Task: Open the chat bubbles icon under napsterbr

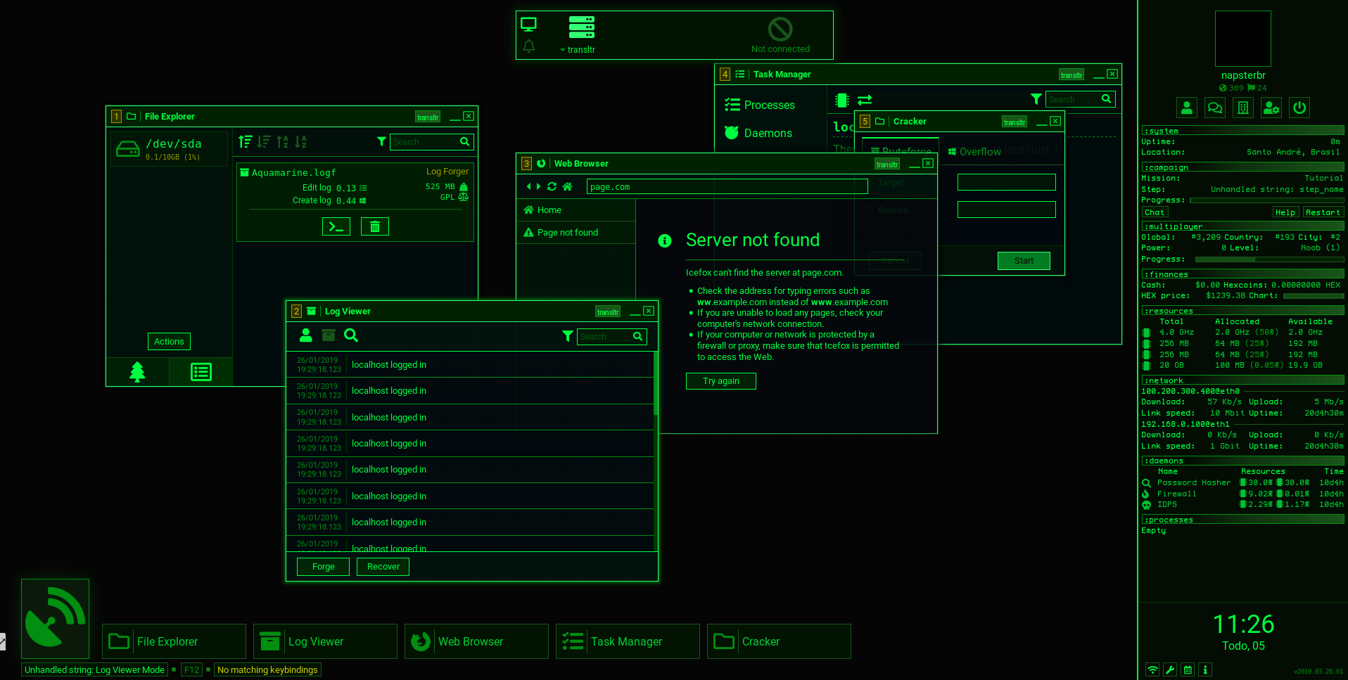Action: click(x=1215, y=108)
